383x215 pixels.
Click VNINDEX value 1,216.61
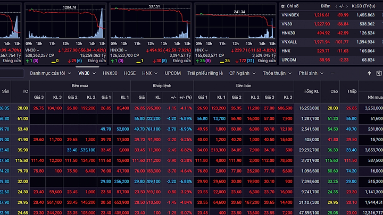point(322,15)
